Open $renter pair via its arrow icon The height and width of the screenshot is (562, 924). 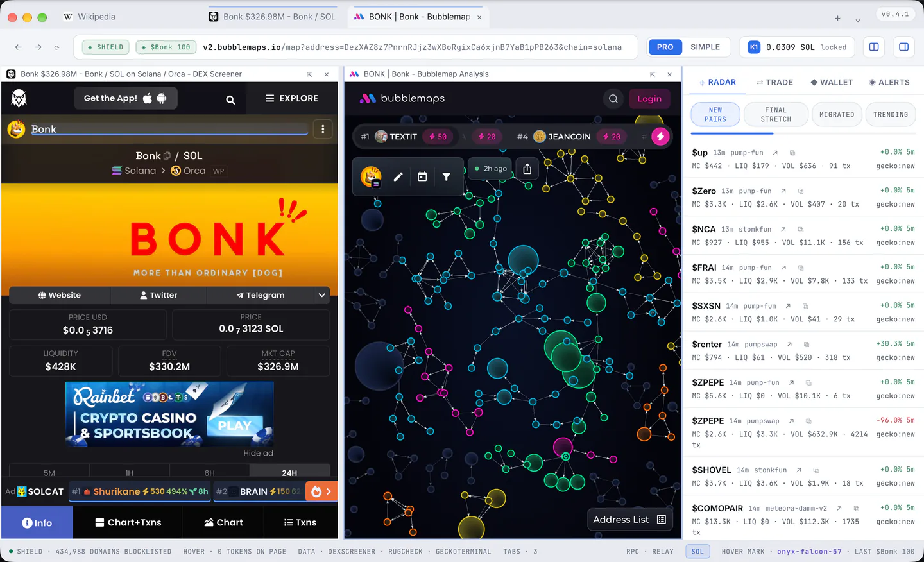point(789,345)
